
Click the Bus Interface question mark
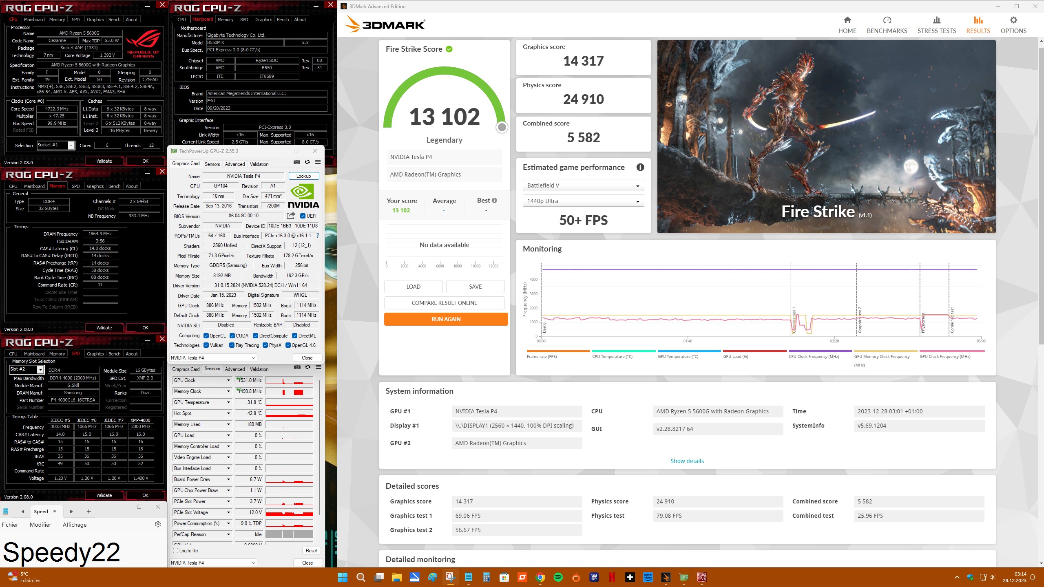317,236
